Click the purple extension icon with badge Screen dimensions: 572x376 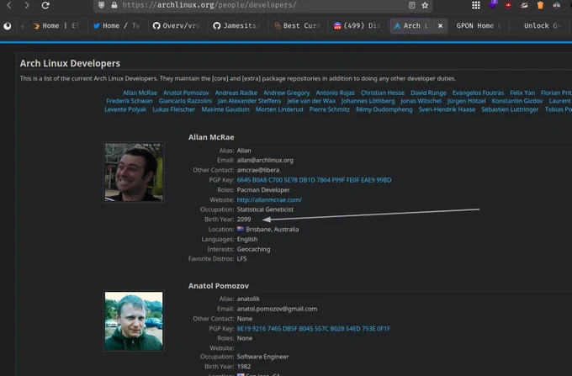pos(493,4)
